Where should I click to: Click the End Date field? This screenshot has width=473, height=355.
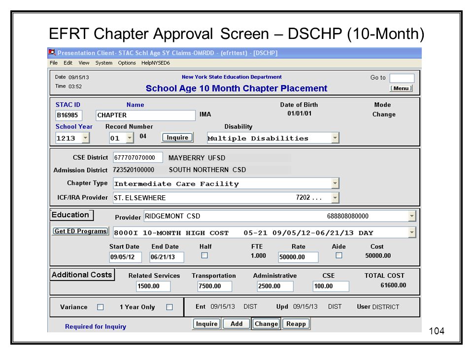[x=167, y=257]
